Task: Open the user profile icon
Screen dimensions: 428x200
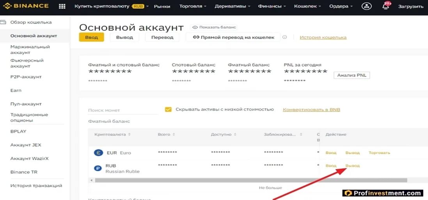Action: click(367, 6)
